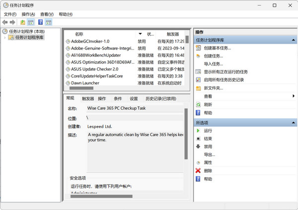This screenshot has height=210, width=298.
Task: Stop the selected task with 结束
Action: [x=208, y=139]
